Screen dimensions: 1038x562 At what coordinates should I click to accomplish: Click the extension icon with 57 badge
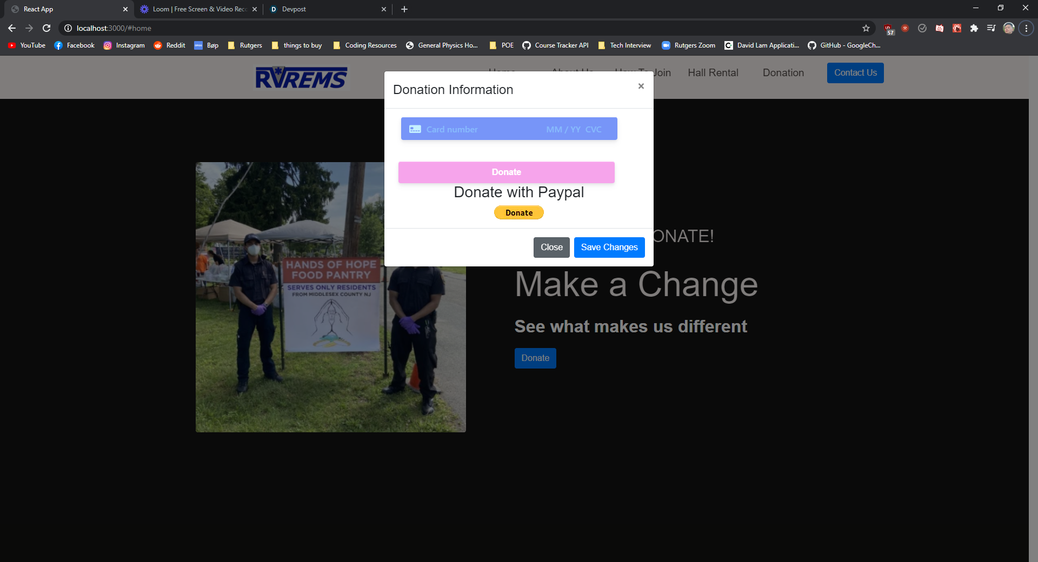point(888,29)
